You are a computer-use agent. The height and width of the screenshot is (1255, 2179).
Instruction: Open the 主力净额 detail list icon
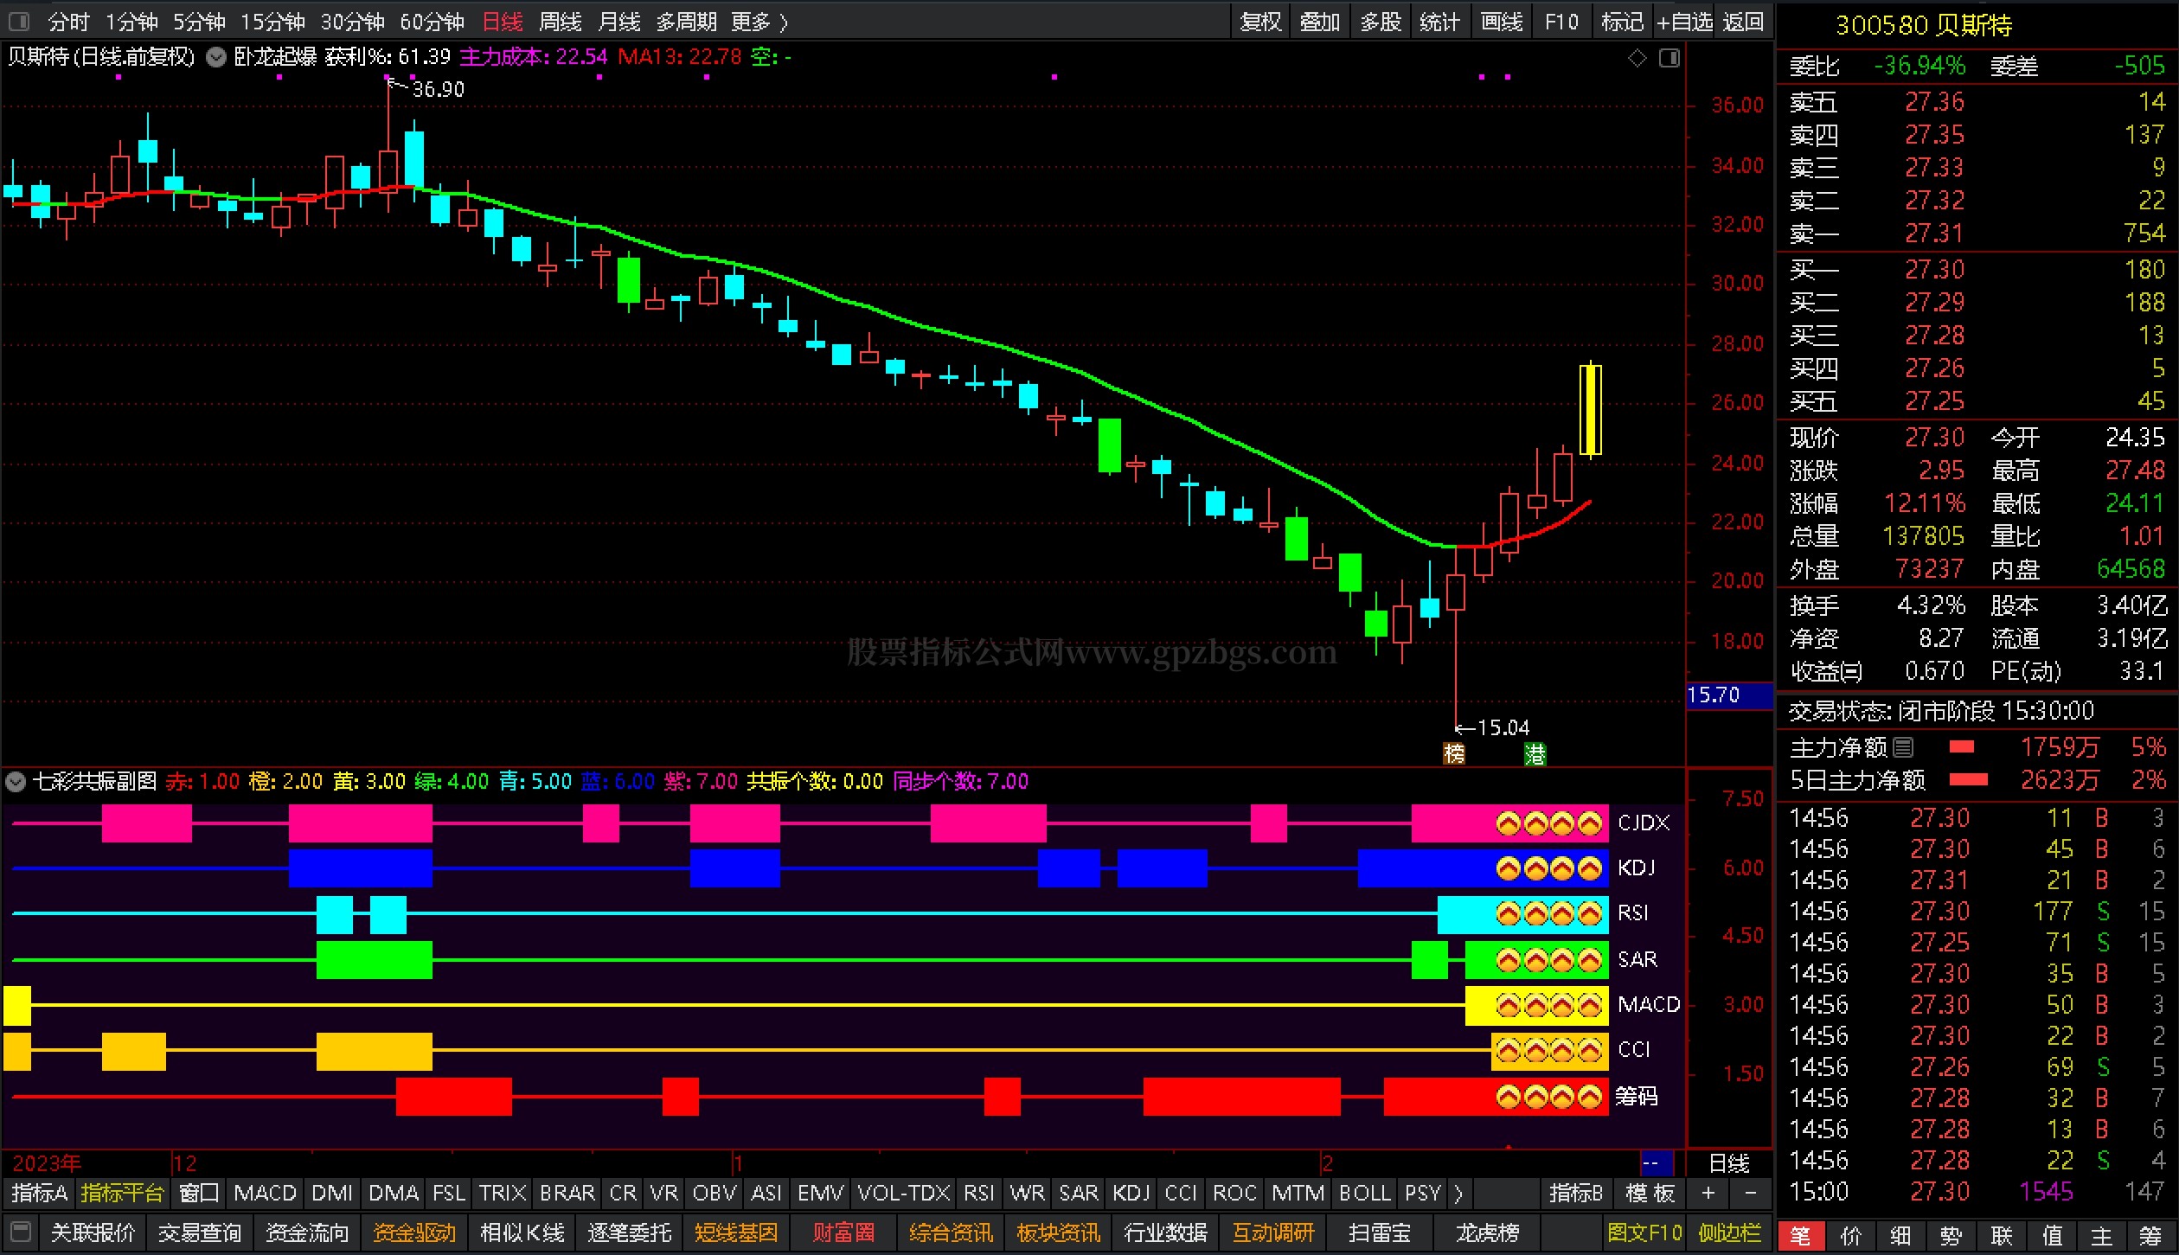click(x=1902, y=746)
